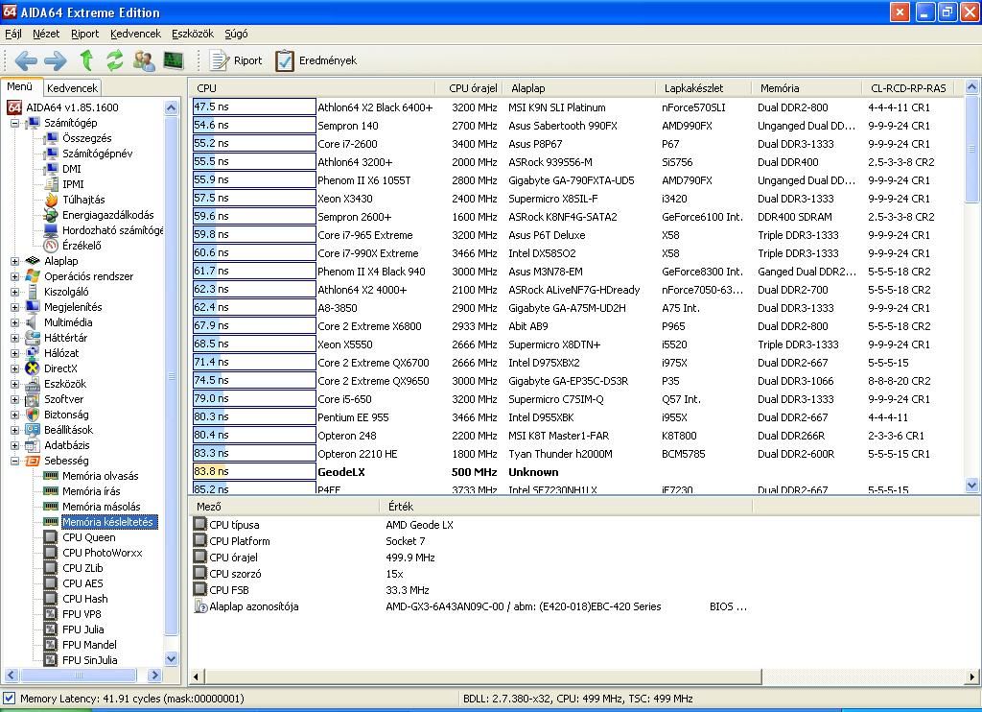
Task: Expand the Alaplap tree node
Action: point(14,261)
